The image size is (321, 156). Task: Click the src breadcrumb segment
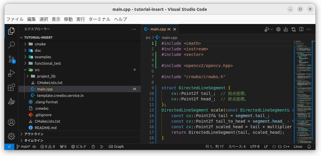pyautogui.click(x=148, y=38)
